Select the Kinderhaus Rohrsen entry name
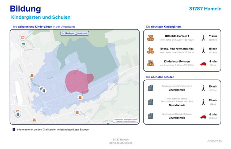 coord(177,61)
